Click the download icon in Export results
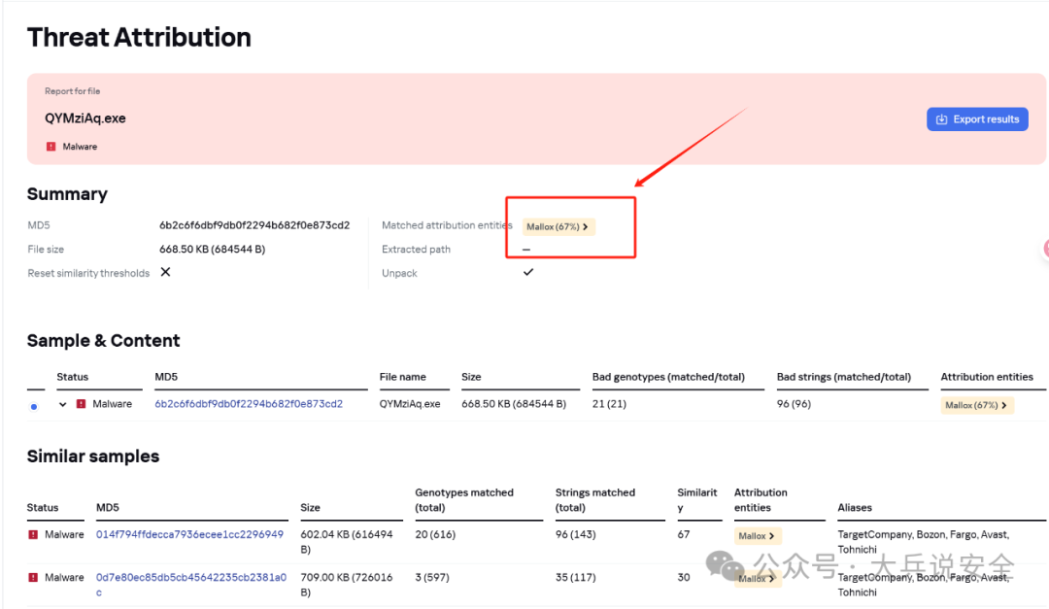Image resolution: width=1049 pixels, height=609 pixels. click(941, 119)
